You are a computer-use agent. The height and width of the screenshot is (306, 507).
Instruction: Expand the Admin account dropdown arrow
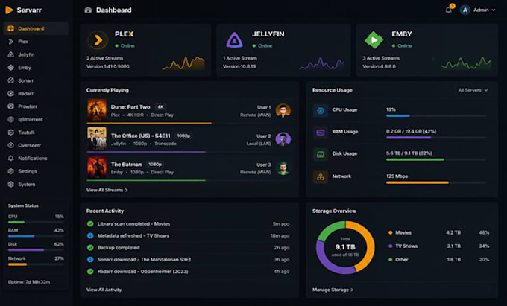(x=494, y=10)
